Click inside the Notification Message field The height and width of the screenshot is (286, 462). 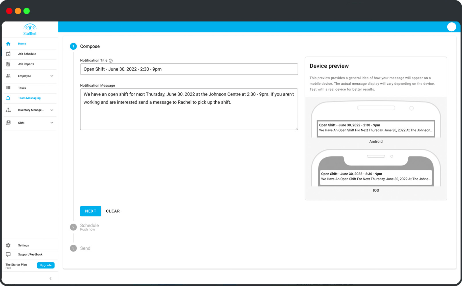(x=189, y=109)
